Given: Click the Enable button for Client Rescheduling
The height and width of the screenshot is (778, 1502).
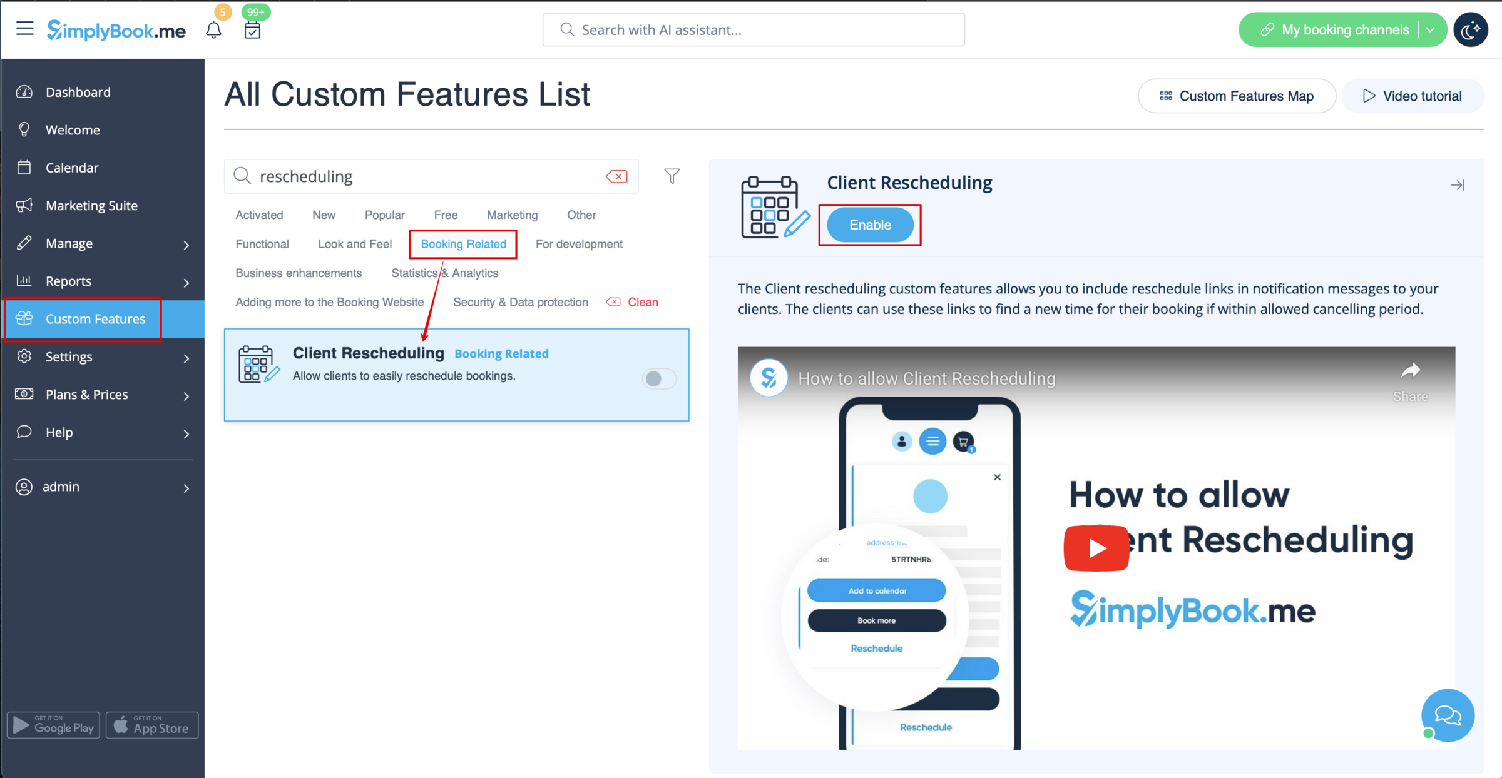Looking at the screenshot, I should [870, 225].
